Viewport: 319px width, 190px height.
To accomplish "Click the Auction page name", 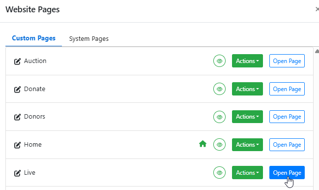I will 35,61.
